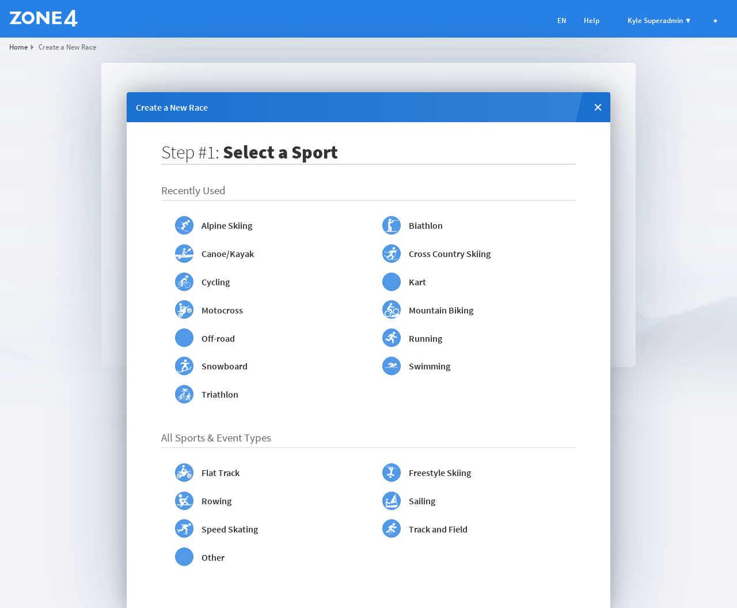737x608 pixels.
Task: Open the Kyle Superadmin user dropdown
Action: click(659, 21)
